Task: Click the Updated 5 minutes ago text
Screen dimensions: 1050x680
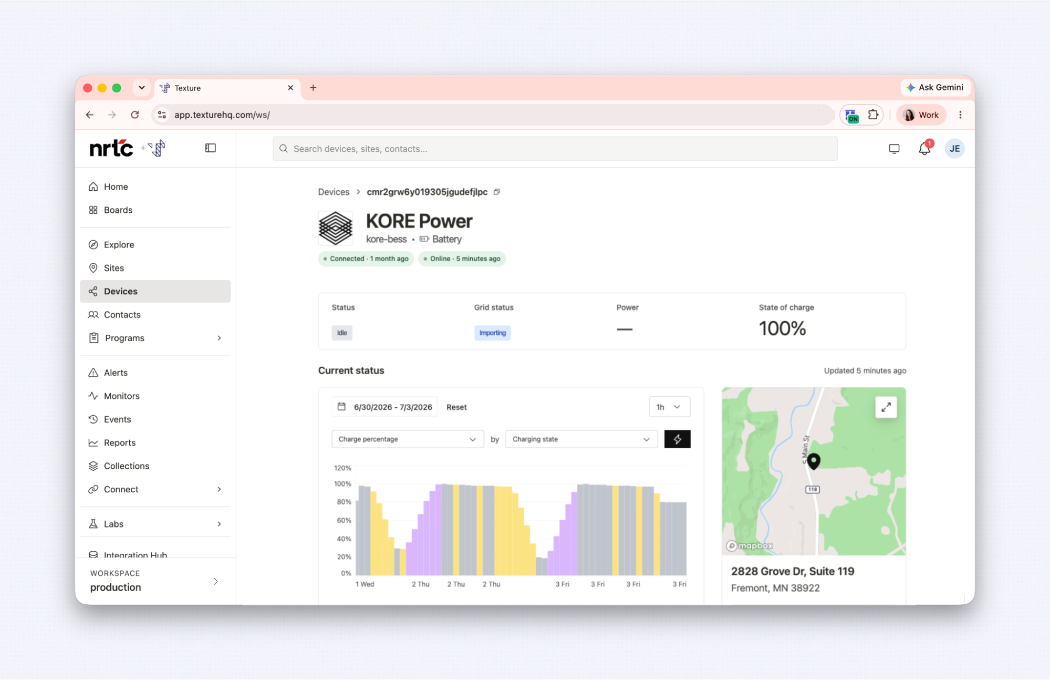Action: coord(865,370)
